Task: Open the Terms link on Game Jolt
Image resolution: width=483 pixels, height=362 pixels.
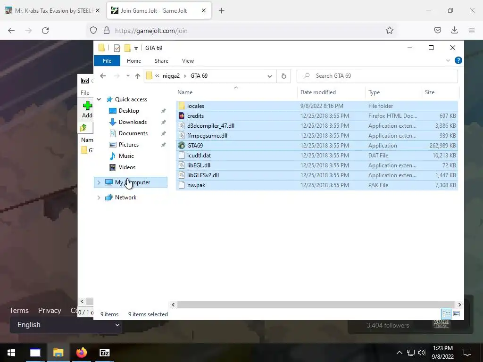Action: [19, 310]
